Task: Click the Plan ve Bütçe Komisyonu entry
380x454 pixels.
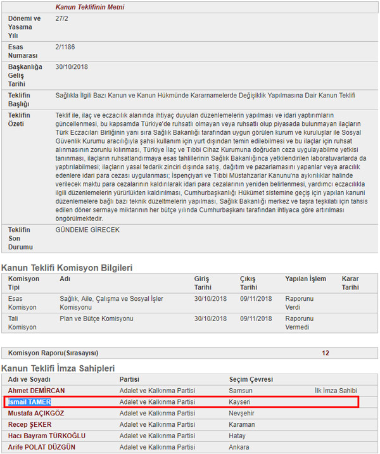Action: (96, 318)
